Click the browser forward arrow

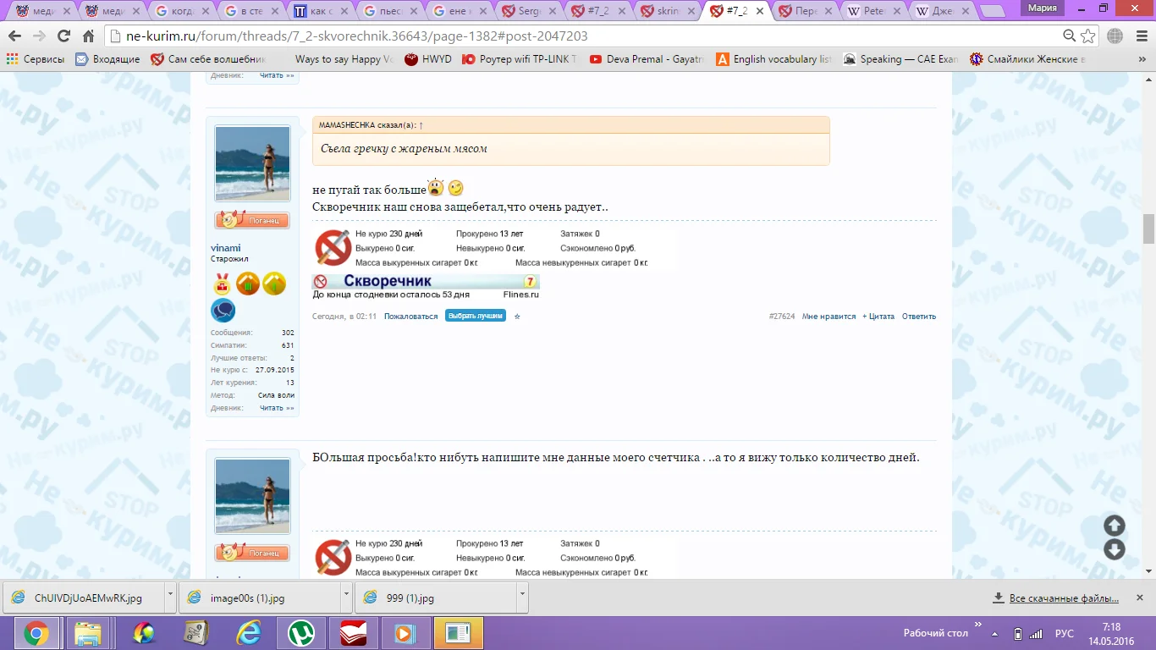coord(39,36)
